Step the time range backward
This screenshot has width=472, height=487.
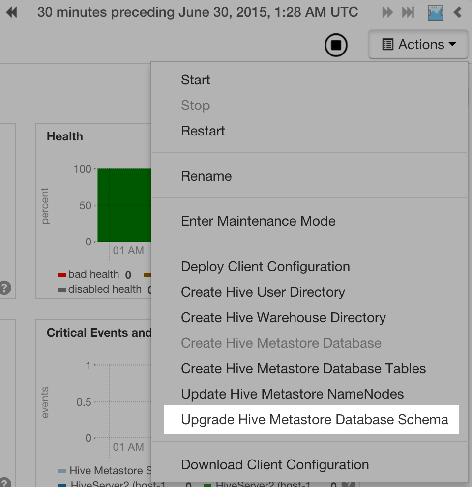coord(12,12)
